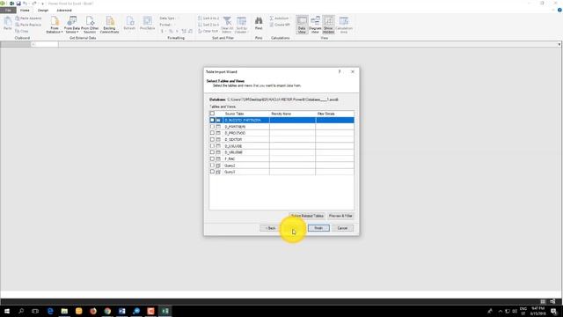Toggle Show Hidden in View group

pos(328,25)
